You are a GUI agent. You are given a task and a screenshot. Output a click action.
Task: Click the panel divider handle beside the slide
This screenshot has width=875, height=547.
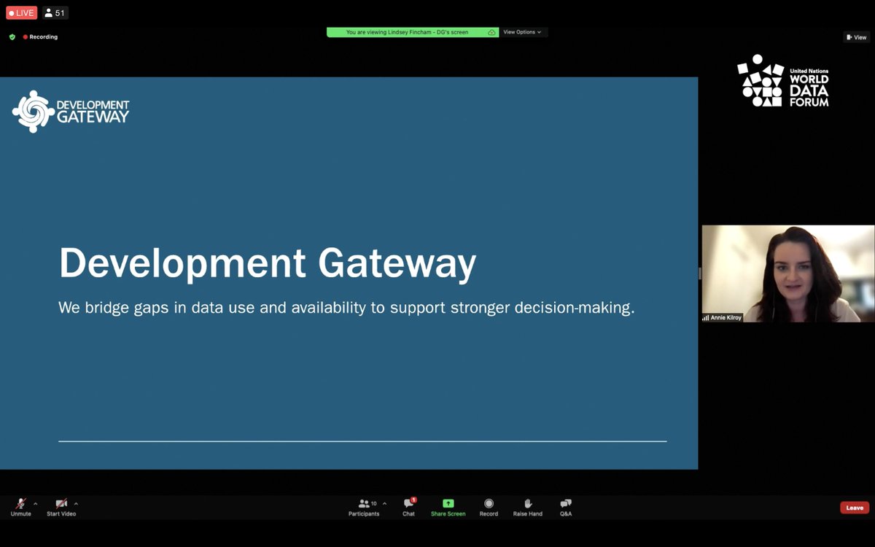(x=700, y=273)
